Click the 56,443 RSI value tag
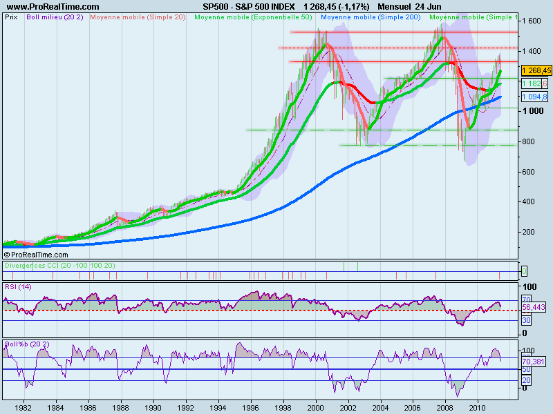The width and height of the screenshot is (553, 414). click(x=534, y=307)
